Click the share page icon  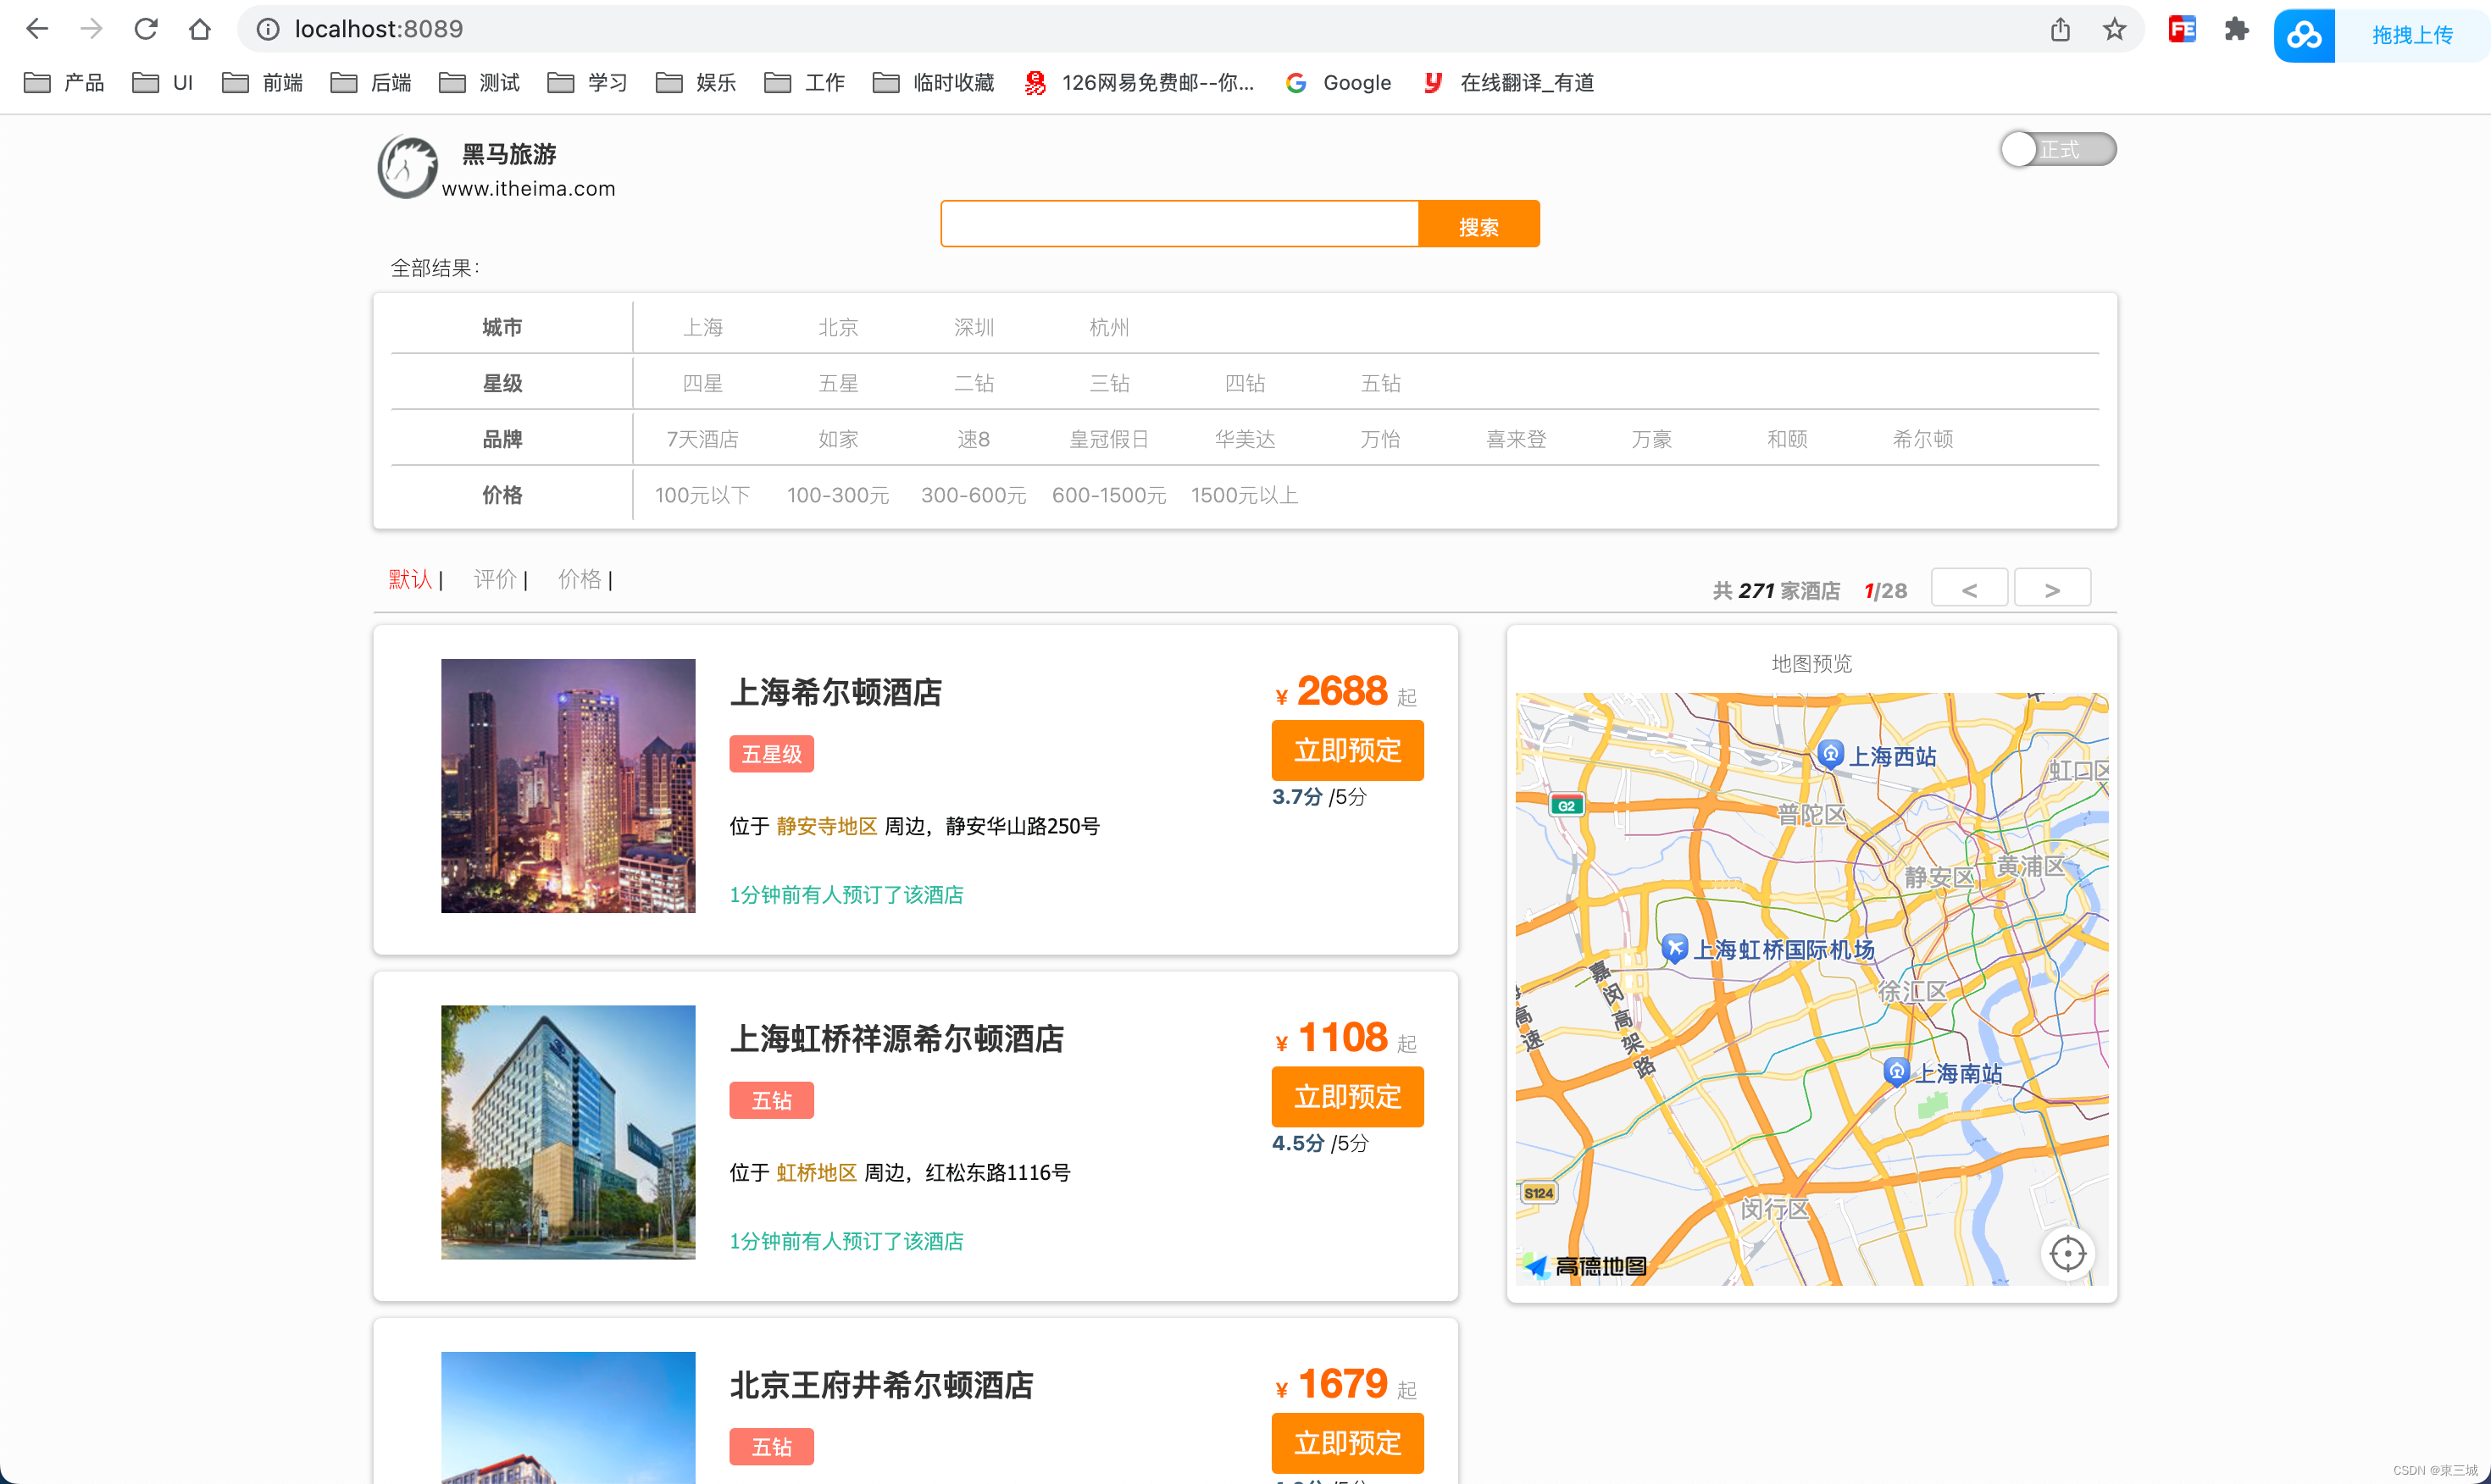coord(2060,29)
